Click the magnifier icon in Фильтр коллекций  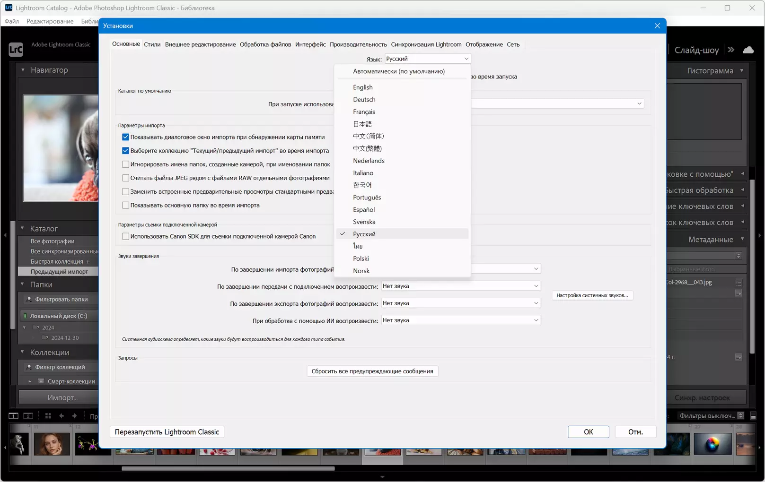coord(29,367)
